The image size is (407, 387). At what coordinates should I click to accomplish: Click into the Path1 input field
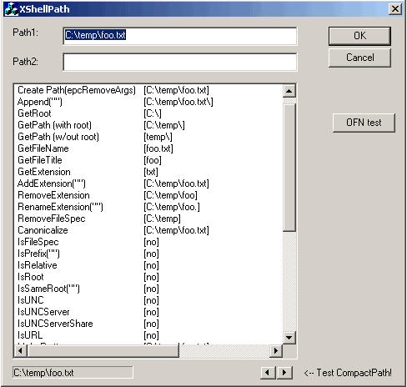(180, 36)
